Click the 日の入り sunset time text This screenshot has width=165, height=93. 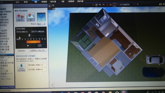point(38,32)
